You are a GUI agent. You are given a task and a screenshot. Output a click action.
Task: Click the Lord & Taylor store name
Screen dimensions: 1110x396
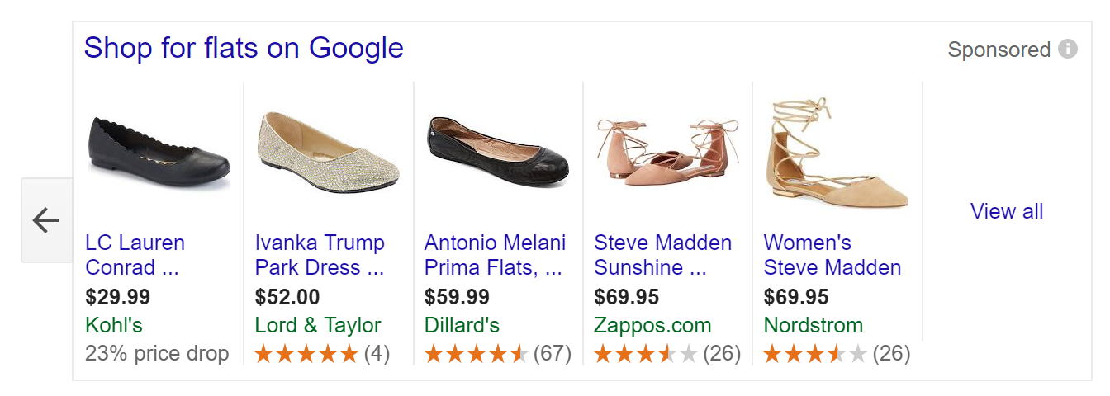[x=318, y=325]
